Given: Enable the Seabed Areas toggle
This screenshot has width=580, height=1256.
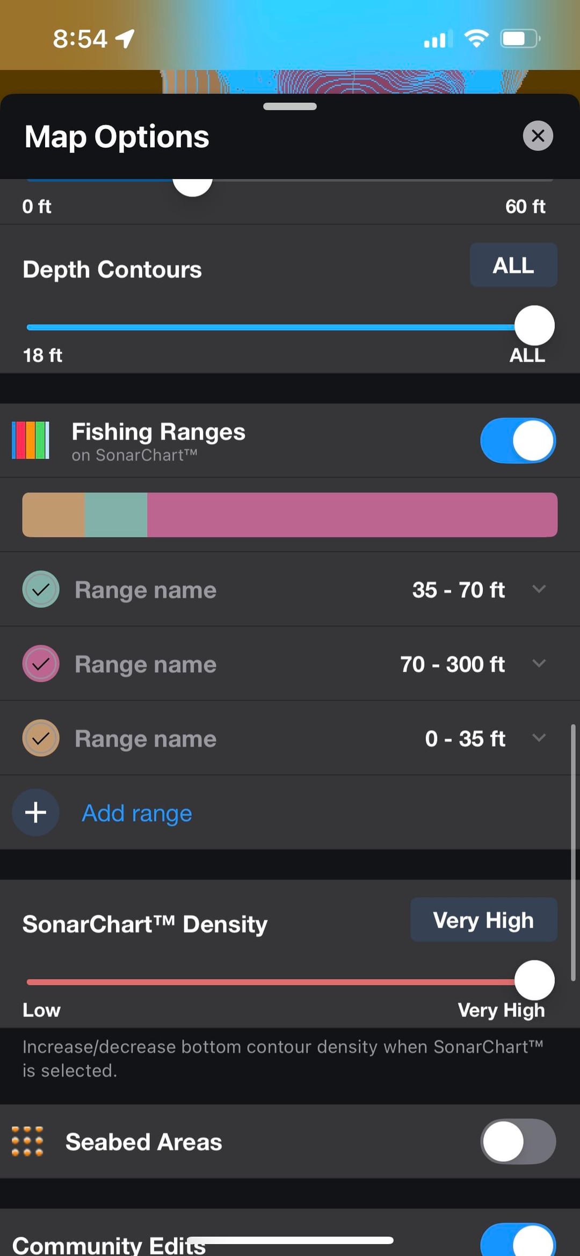Looking at the screenshot, I should pyautogui.click(x=518, y=1141).
